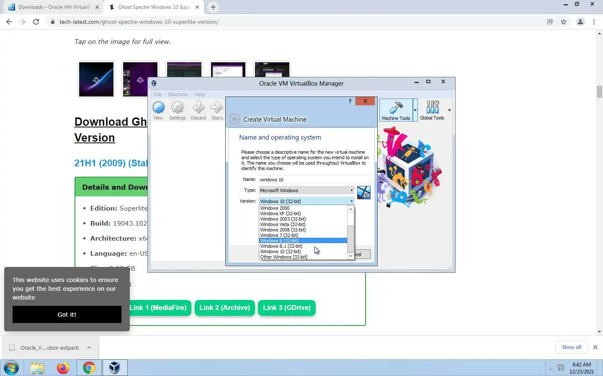The width and height of the screenshot is (603, 376).
Task: Select Windows 2003 (32-bit)
Action: (303, 219)
